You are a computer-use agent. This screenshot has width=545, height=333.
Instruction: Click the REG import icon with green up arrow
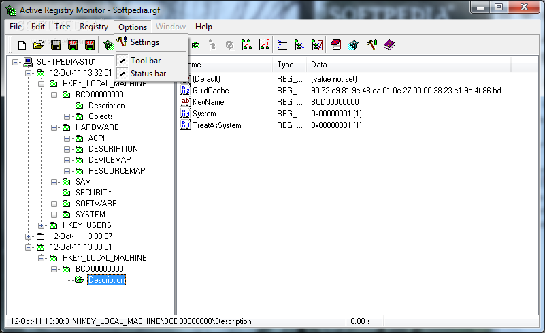pyautogui.click(x=73, y=45)
